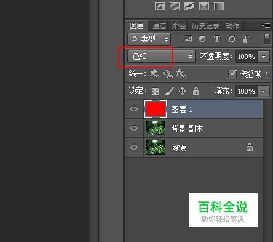Select the 背景 layer name
Viewport: 273px width, 242px height.
tap(180, 148)
